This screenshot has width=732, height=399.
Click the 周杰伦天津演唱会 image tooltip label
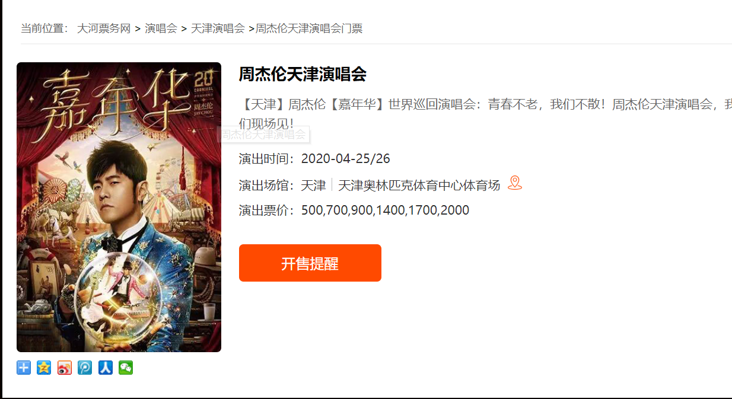(x=265, y=135)
